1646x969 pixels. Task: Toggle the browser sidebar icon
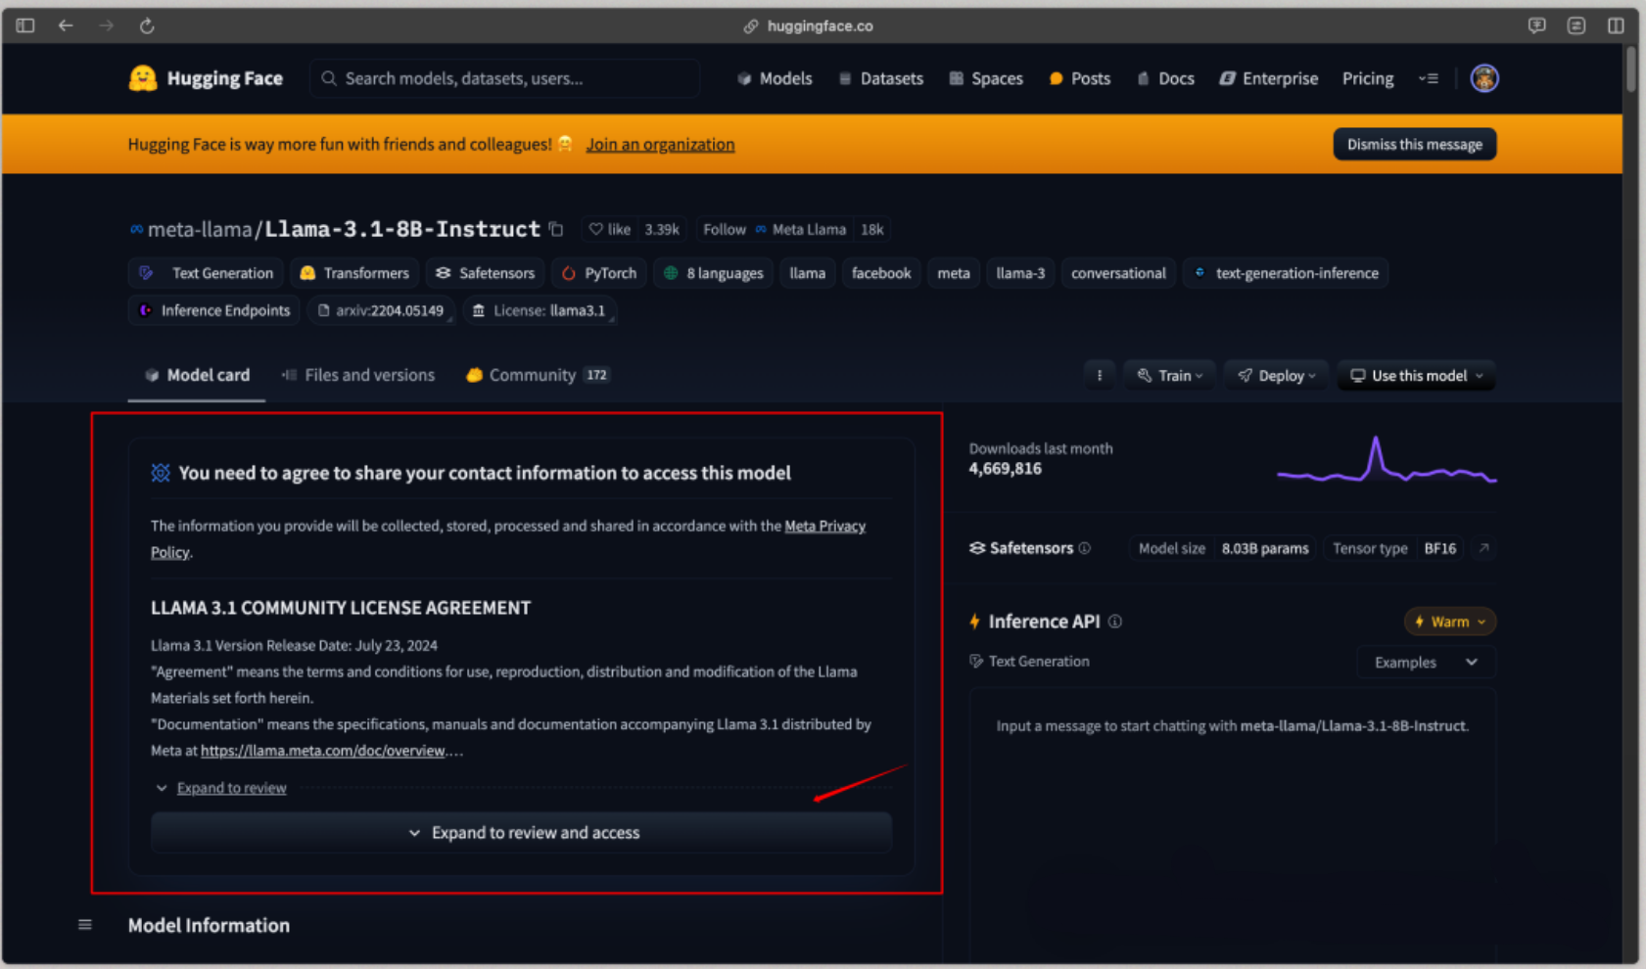[x=25, y=25]
